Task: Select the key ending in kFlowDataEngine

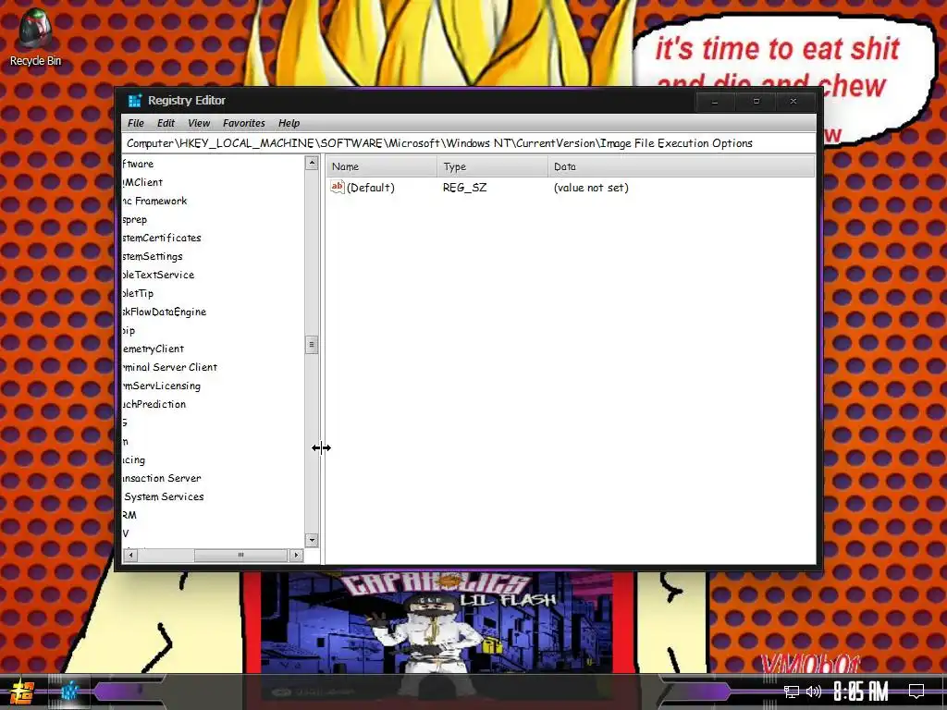Action: pos(165,312)
